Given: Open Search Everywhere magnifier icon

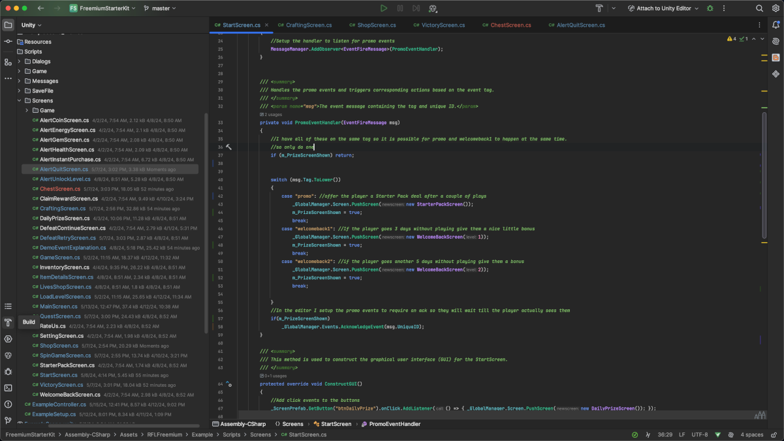Looking at the screenshot, I should click(759, 8).
